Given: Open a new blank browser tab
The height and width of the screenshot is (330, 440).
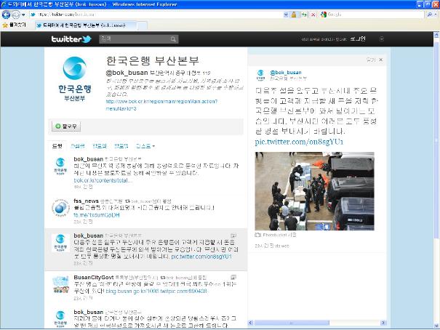Looking at the screenshot, I should [142, 25].
